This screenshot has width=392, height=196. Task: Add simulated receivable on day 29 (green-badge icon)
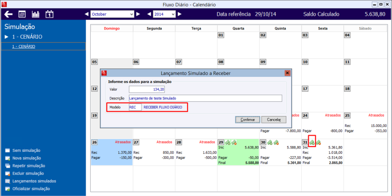click(x=228, y=143)
